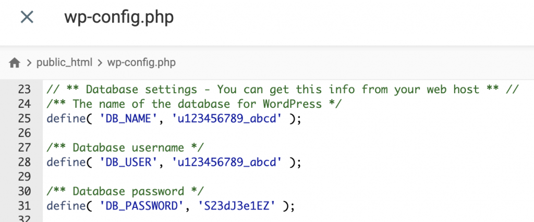Select line number 23 in the gutter

24,90
